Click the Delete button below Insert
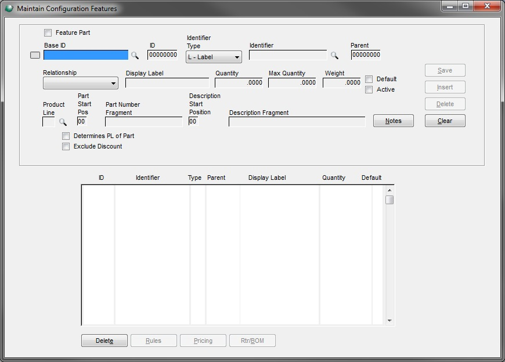The width and height of the screenshot is (505, 362). pos(445,104)
